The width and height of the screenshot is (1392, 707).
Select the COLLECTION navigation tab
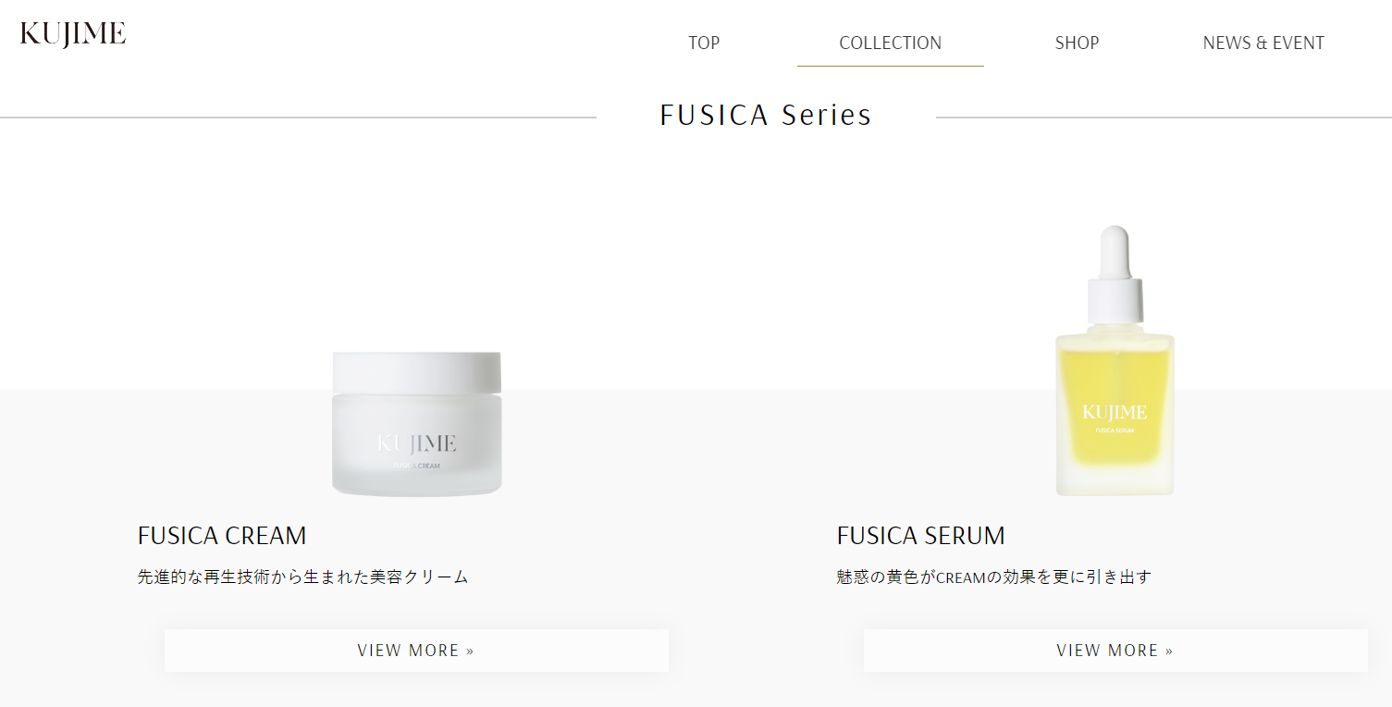pyautogui.click(x=890, y=43)
